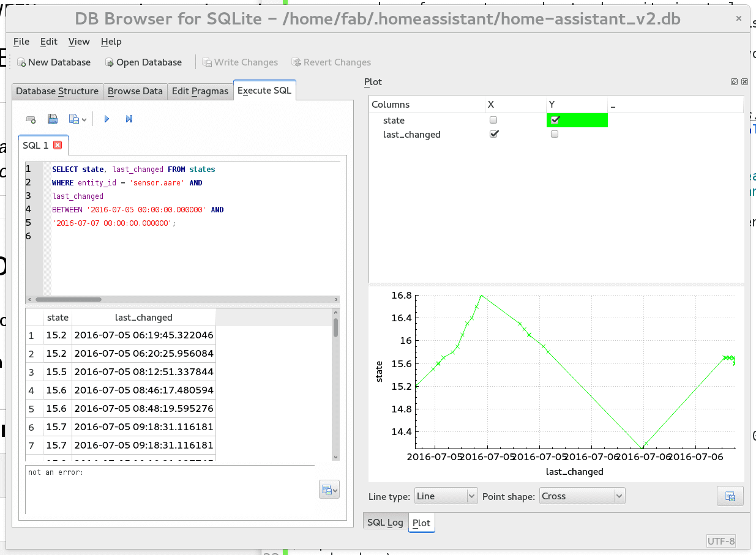This screenshot has height=555, width=756.
Task: Click the open SQL file icon
Action: (x=53, y=119)
